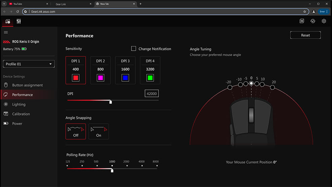Collapse the sidebar with hamburger icon
332x187 pixels.
tap(6, 33)
